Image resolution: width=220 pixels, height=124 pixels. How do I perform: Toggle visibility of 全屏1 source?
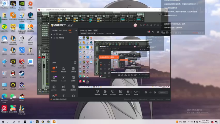pos(51,34)
